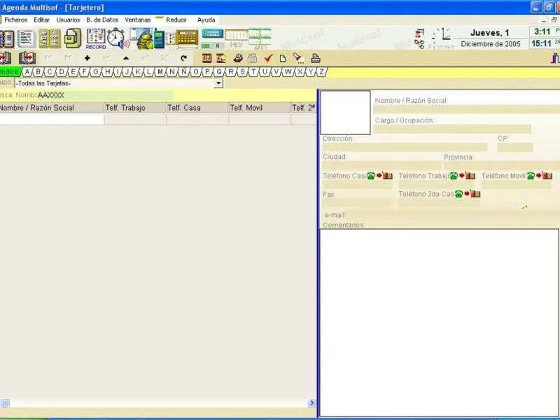The width and height of the screenshot is (560, 420).
Task: Expand the -Todas las Tarjetas- dropdown
Action: point(218,83)
